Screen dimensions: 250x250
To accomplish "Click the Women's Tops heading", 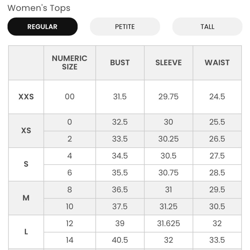I will tap(39, 8).
